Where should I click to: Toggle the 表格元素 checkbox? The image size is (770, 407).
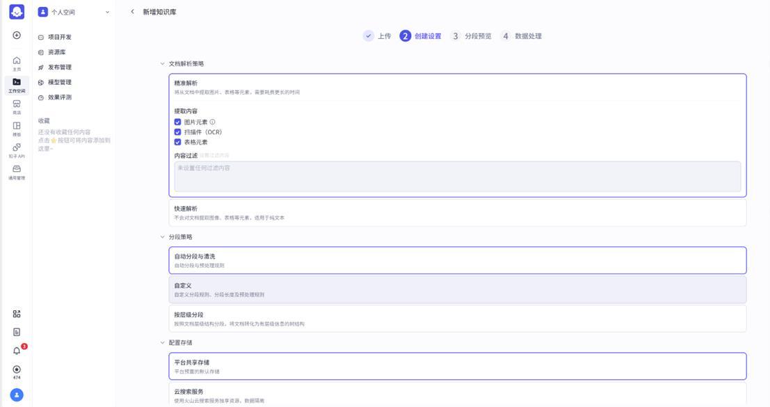tap(177, 142)
